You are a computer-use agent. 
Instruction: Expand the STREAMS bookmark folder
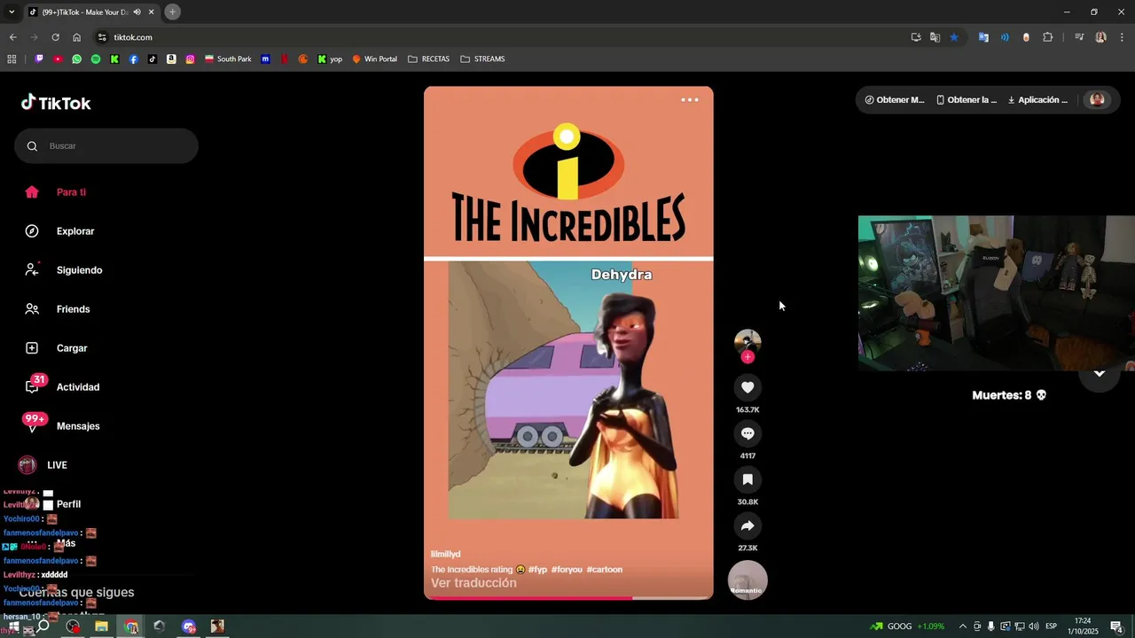(482, 59)
